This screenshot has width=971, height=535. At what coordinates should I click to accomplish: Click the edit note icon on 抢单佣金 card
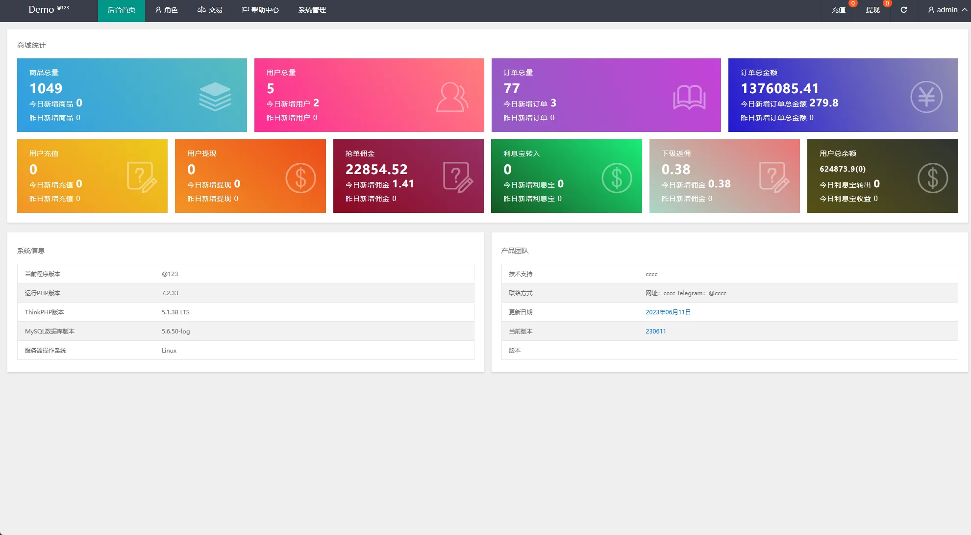(x=458, y=178)
